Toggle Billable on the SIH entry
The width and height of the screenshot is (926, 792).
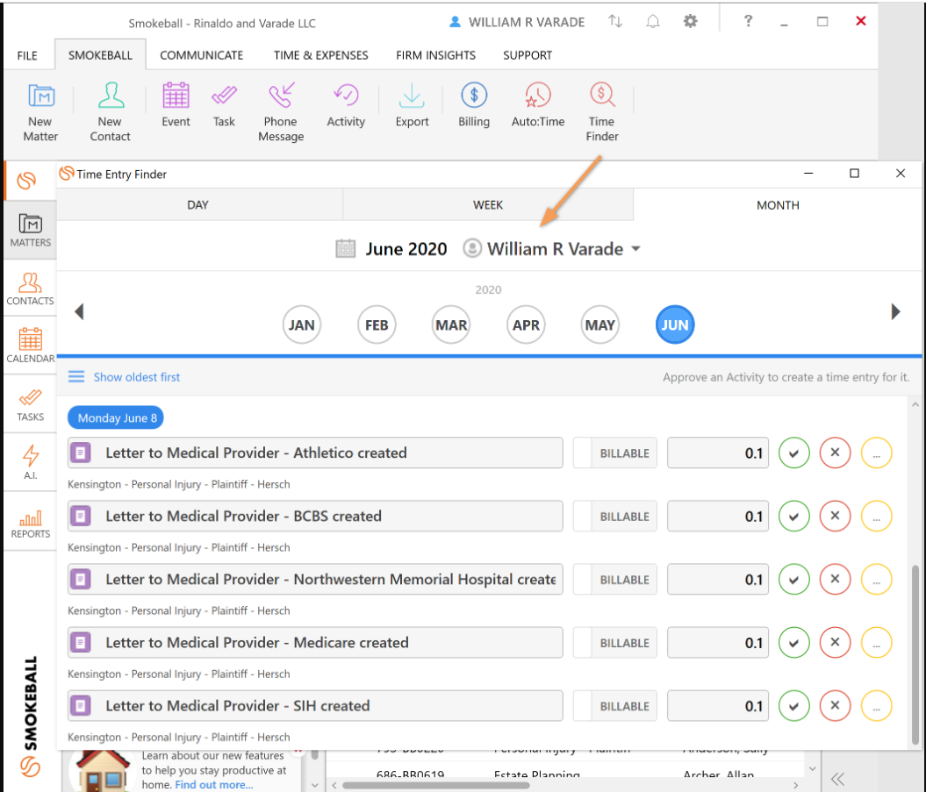614,706
